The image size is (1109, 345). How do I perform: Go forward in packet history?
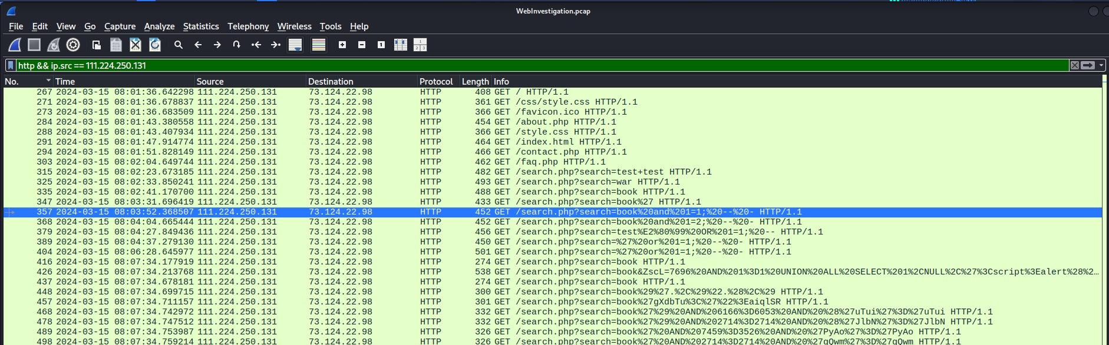pos(217,45)
